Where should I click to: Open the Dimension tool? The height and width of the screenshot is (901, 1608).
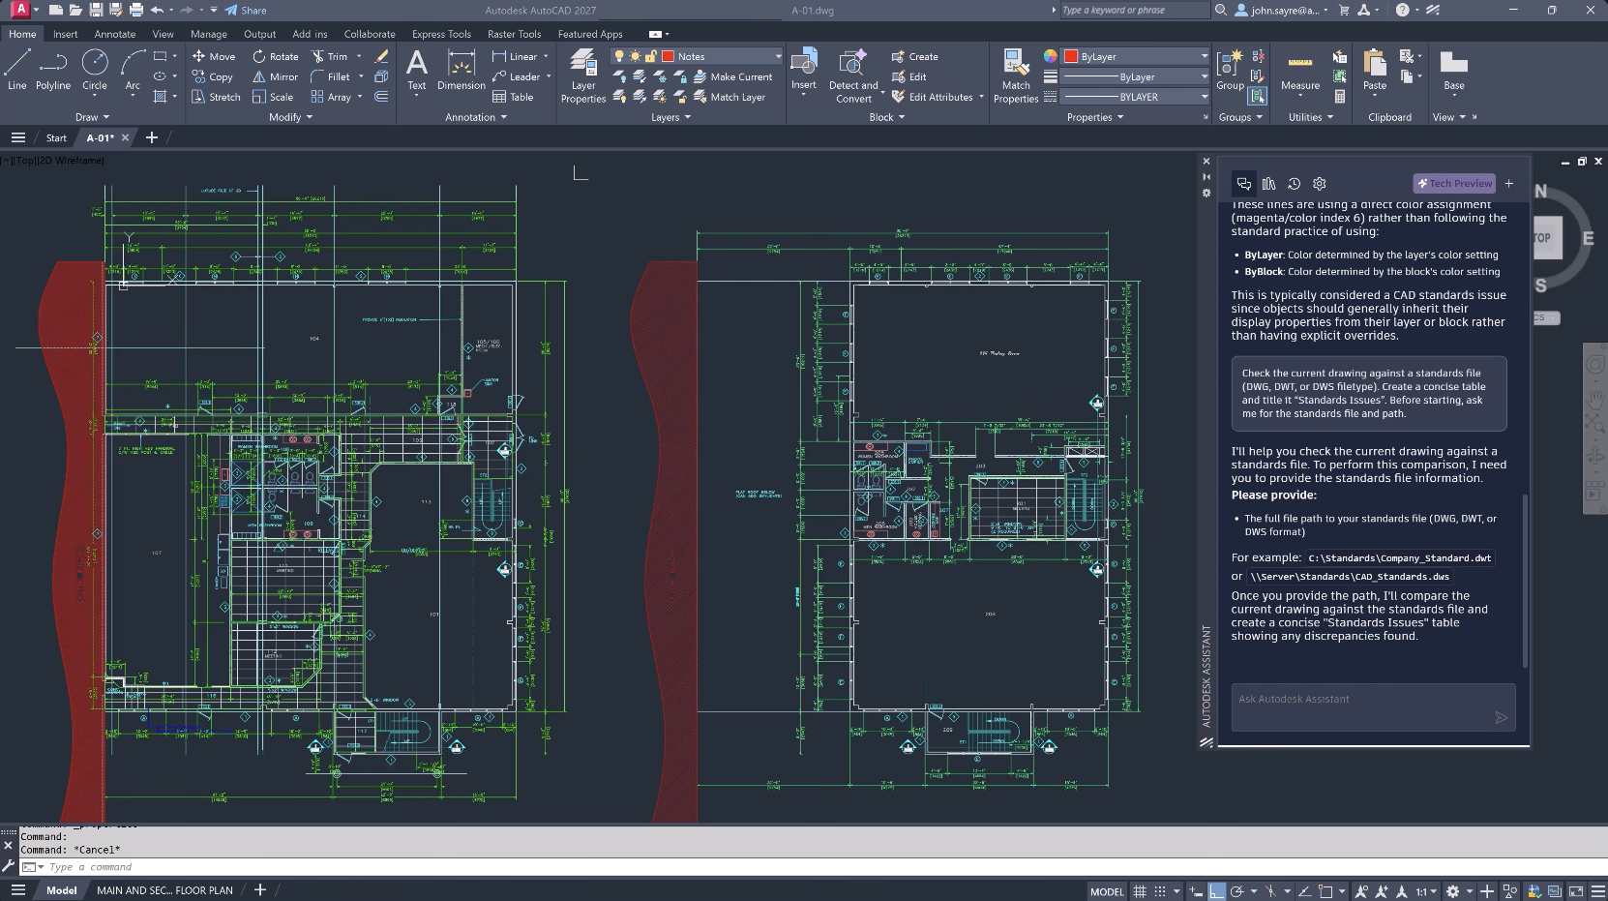point(462,70)
